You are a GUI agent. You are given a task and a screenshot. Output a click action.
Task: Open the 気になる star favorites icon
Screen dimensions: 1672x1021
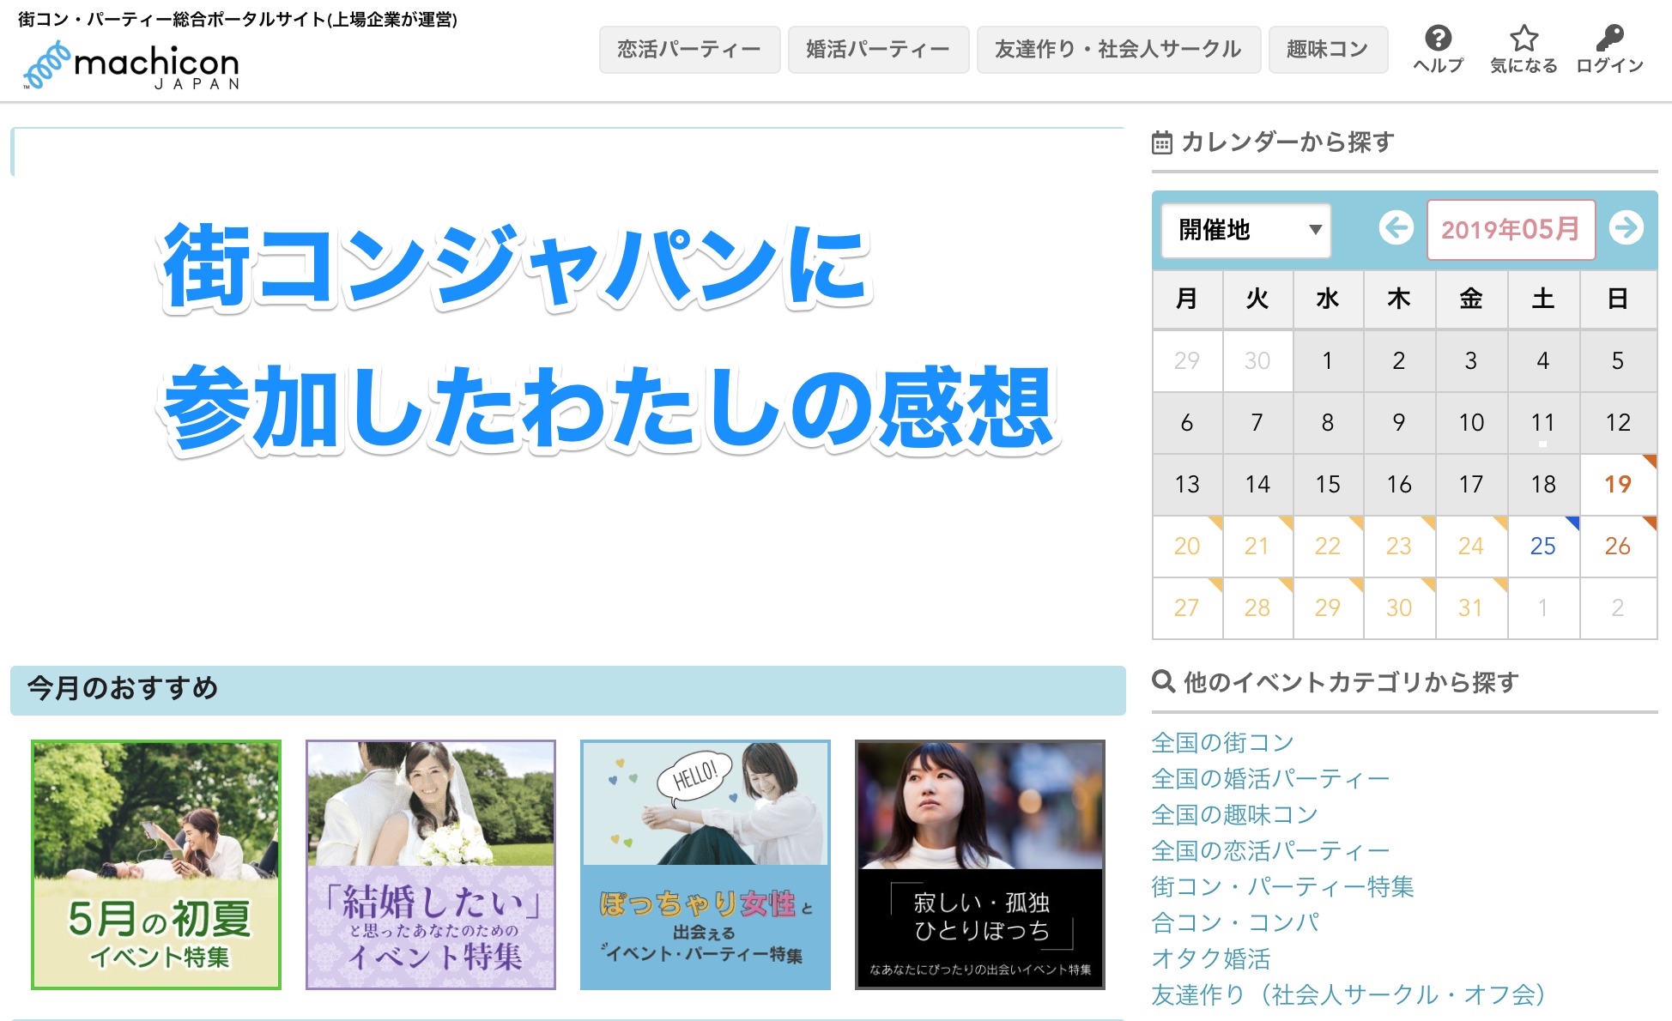(1524, 50)
